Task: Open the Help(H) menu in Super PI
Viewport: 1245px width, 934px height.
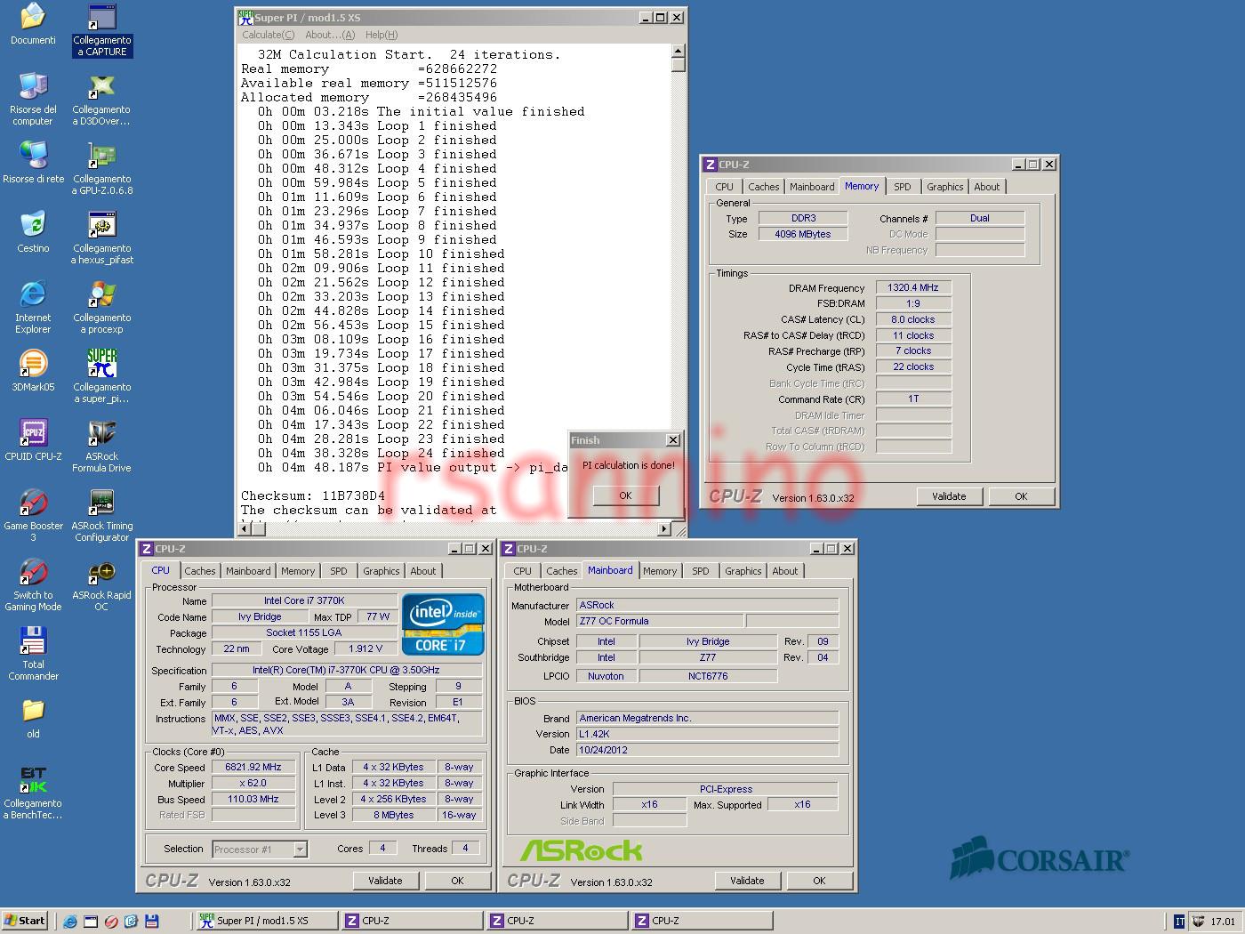Action: 381,35
